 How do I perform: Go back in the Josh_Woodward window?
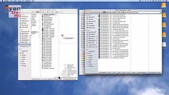[87, 12]
